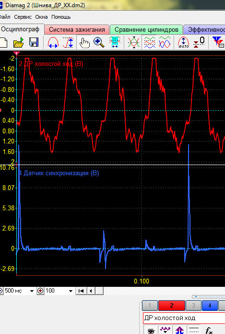Click the crossed green and red waves icon

134,42
